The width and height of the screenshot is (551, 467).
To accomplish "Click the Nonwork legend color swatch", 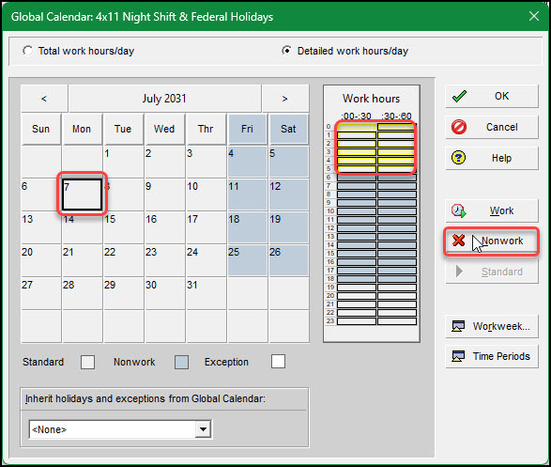I will 181,362.
